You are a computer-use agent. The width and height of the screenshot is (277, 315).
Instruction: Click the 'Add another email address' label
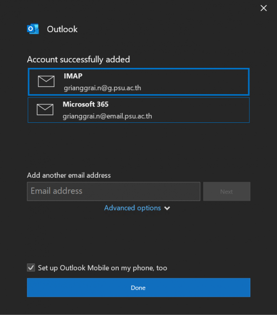click(69, 175)
